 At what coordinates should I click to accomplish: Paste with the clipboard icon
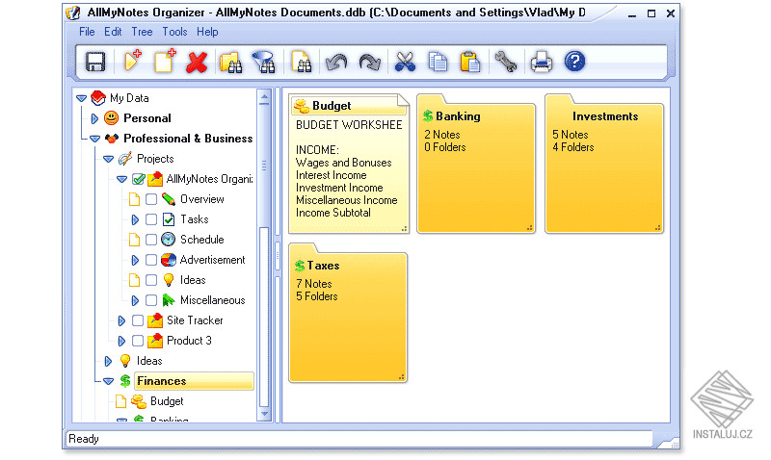pyautogui.click(x=470, y=63)
